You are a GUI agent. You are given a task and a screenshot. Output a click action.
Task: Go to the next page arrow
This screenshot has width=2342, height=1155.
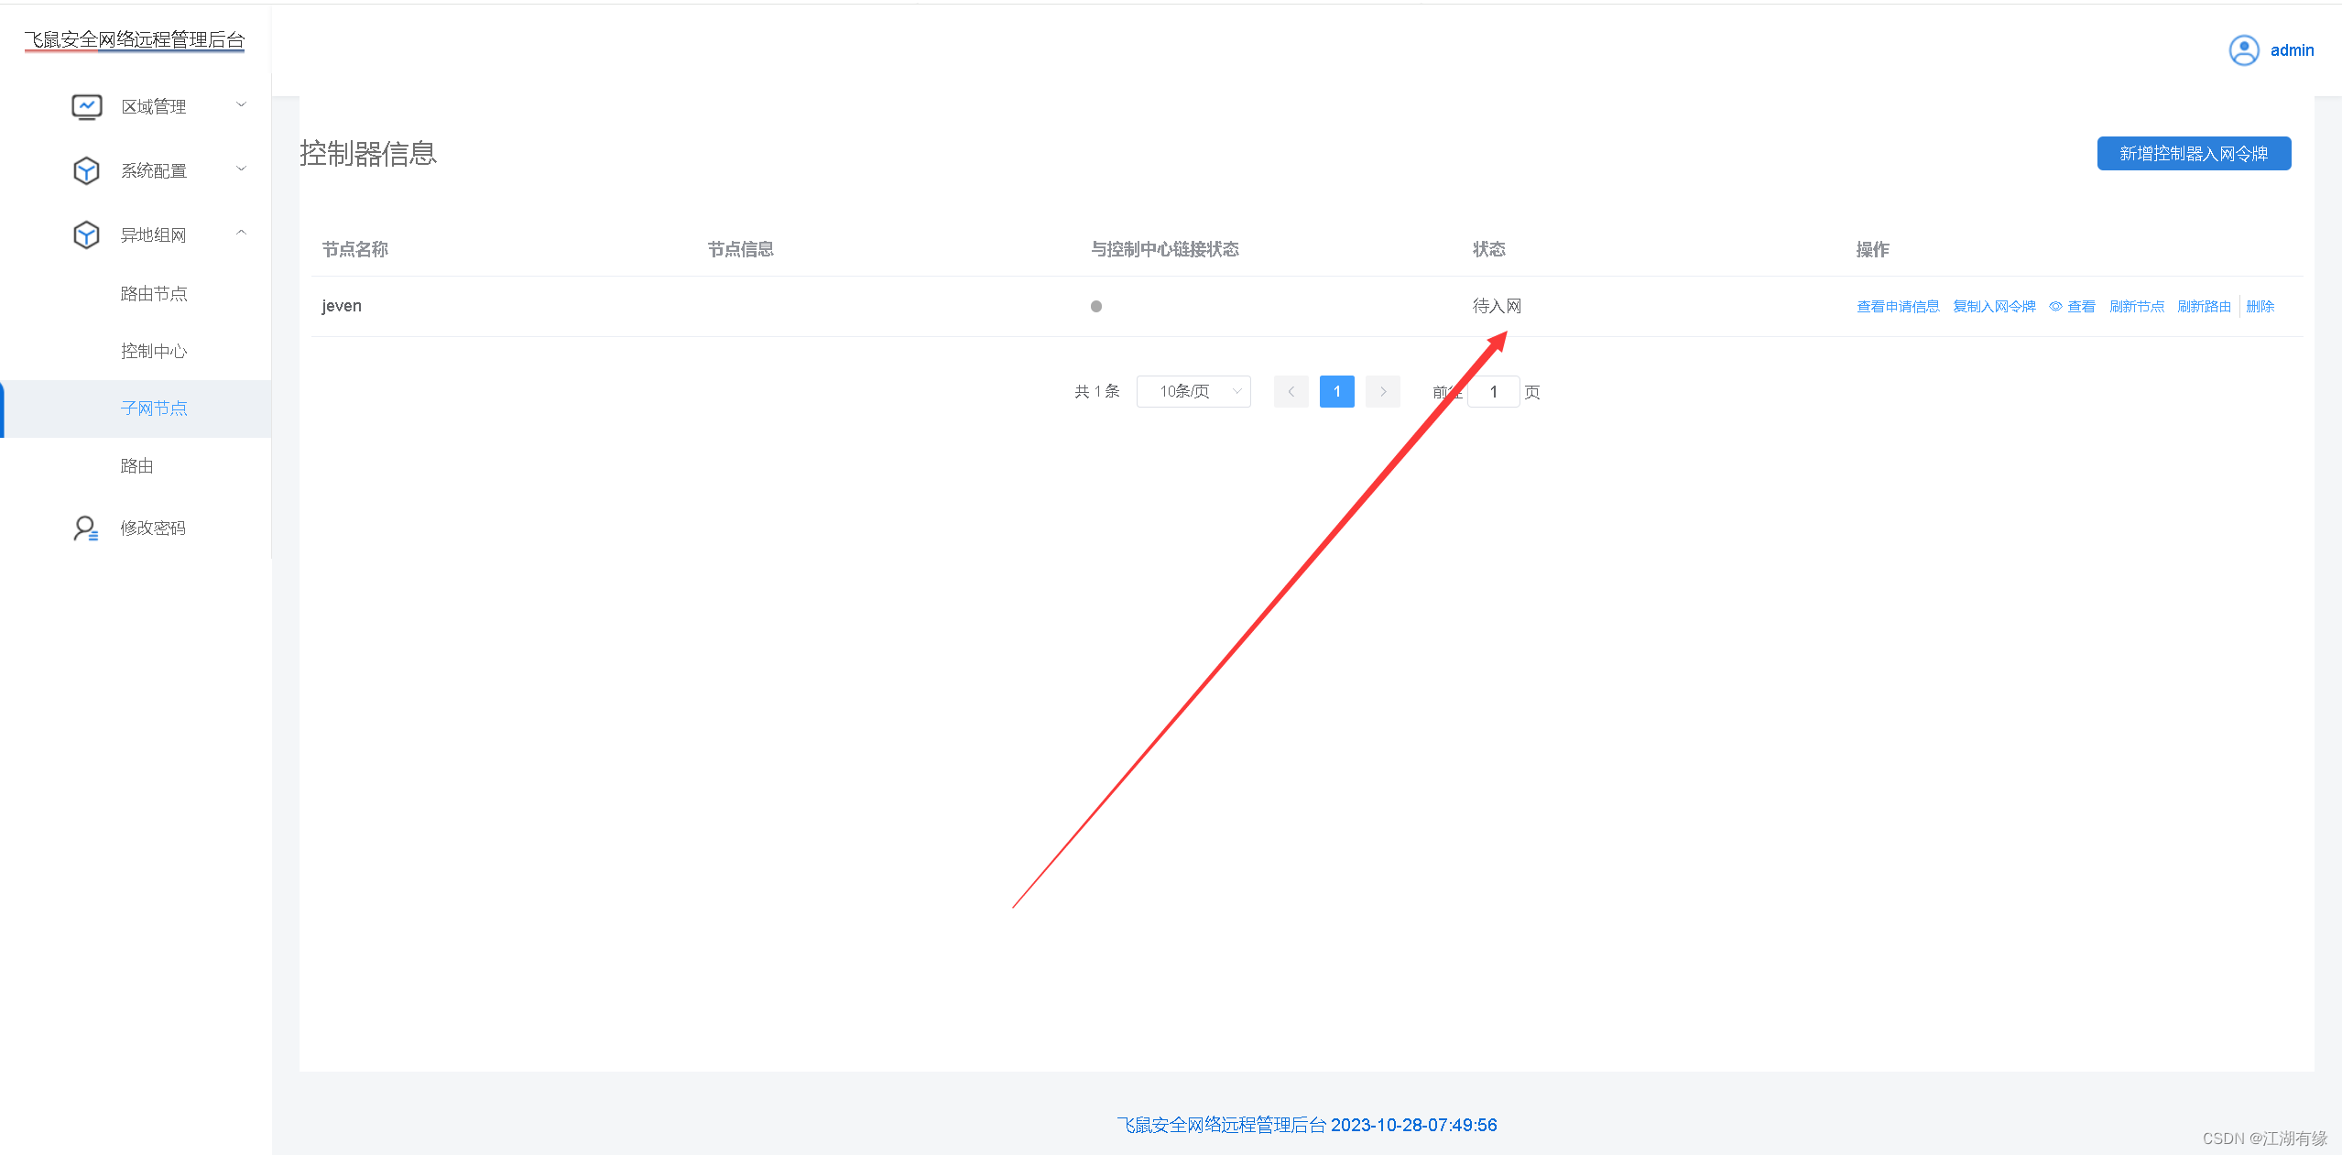1382,392
